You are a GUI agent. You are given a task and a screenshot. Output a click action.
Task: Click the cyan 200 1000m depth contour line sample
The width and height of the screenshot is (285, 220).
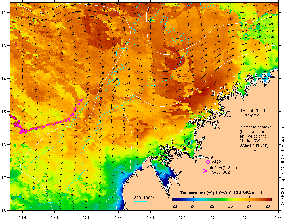(x=141, y=201)
